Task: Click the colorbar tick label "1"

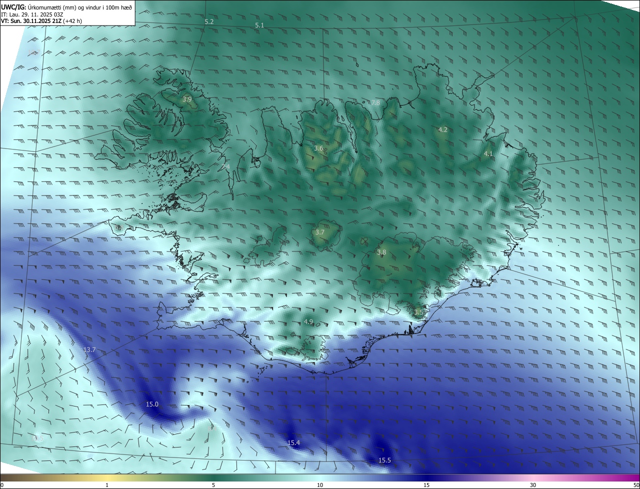Action: click(x=107, y=485)
